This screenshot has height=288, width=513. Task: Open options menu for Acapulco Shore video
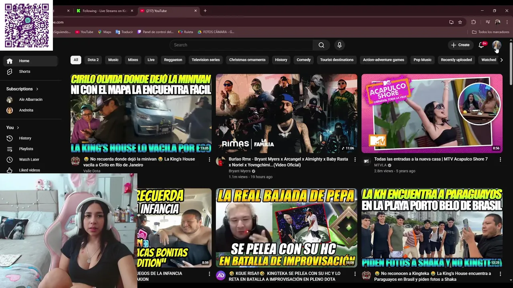click(x=500, y=160)
